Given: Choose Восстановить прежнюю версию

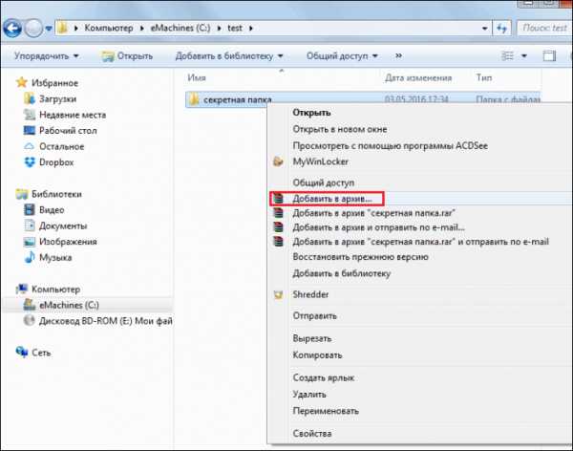Looking at the screenshot, I should coord(360,257).
